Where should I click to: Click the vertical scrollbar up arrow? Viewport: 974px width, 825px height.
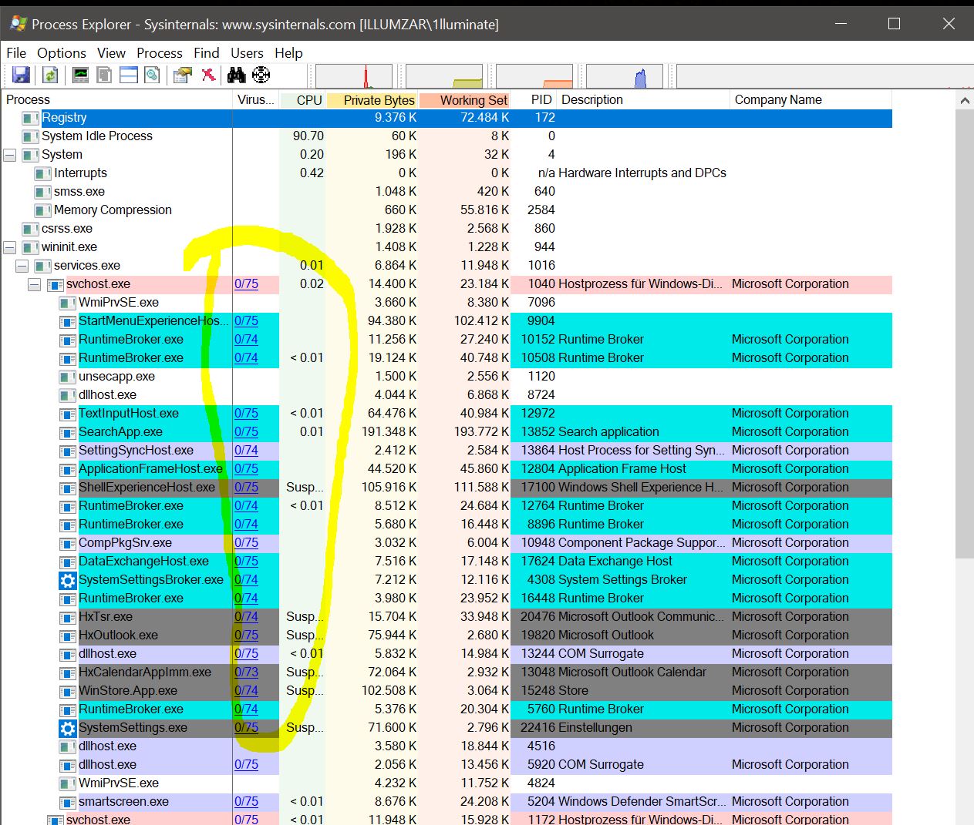(x=964, y=100)
